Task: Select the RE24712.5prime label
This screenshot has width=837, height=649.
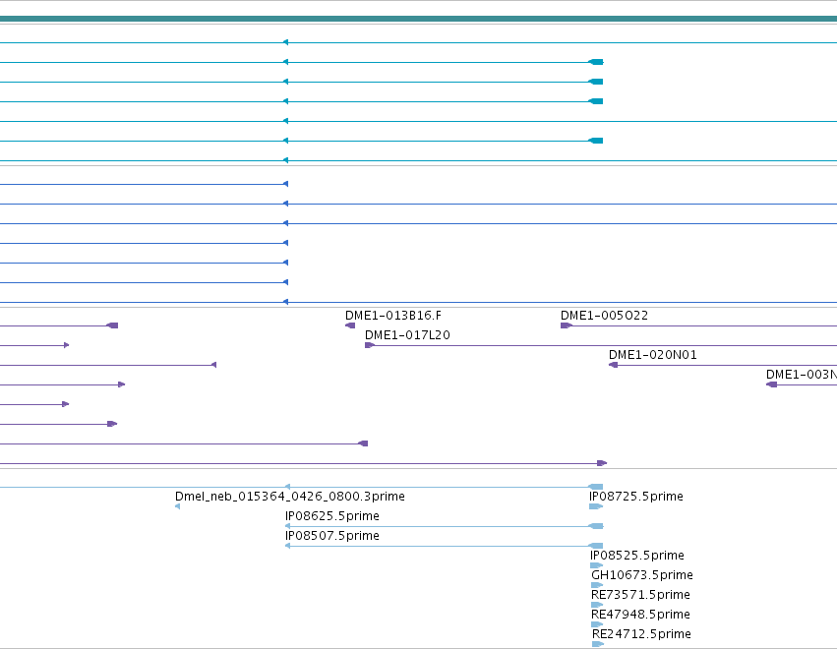Action: 641,634
